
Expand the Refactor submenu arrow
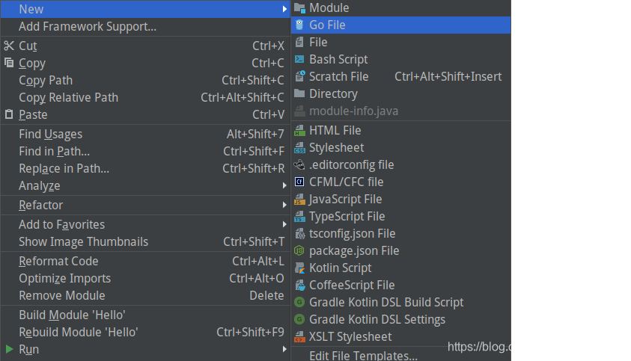[x=284, y=205]
